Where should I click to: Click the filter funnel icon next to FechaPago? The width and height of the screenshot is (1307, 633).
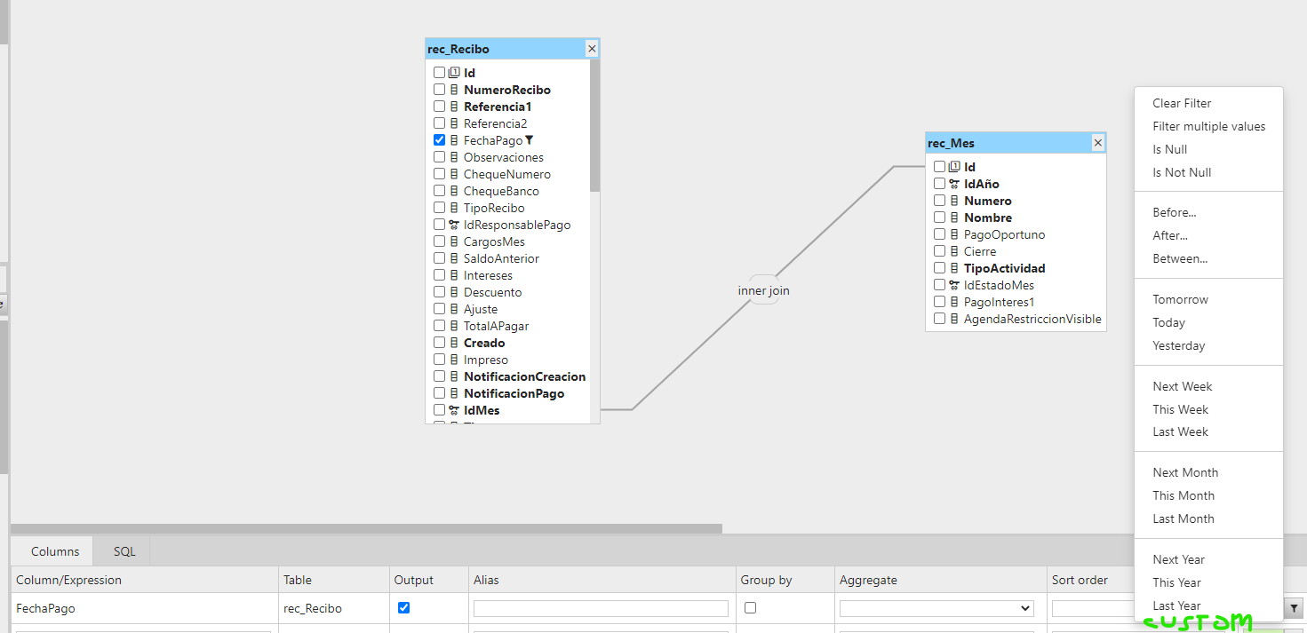coord(530,139)
